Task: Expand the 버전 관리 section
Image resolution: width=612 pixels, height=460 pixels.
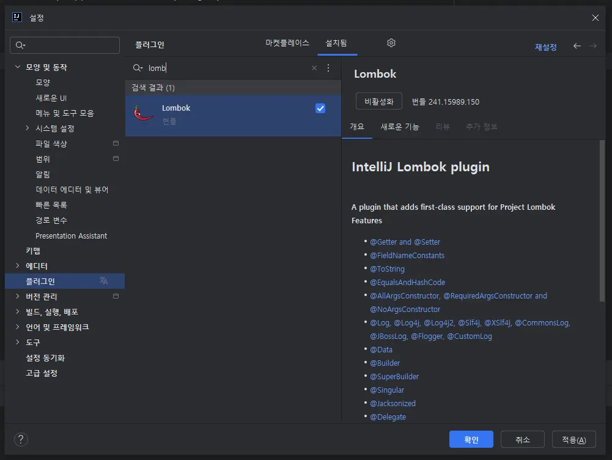Action: [x=18, y=296]
